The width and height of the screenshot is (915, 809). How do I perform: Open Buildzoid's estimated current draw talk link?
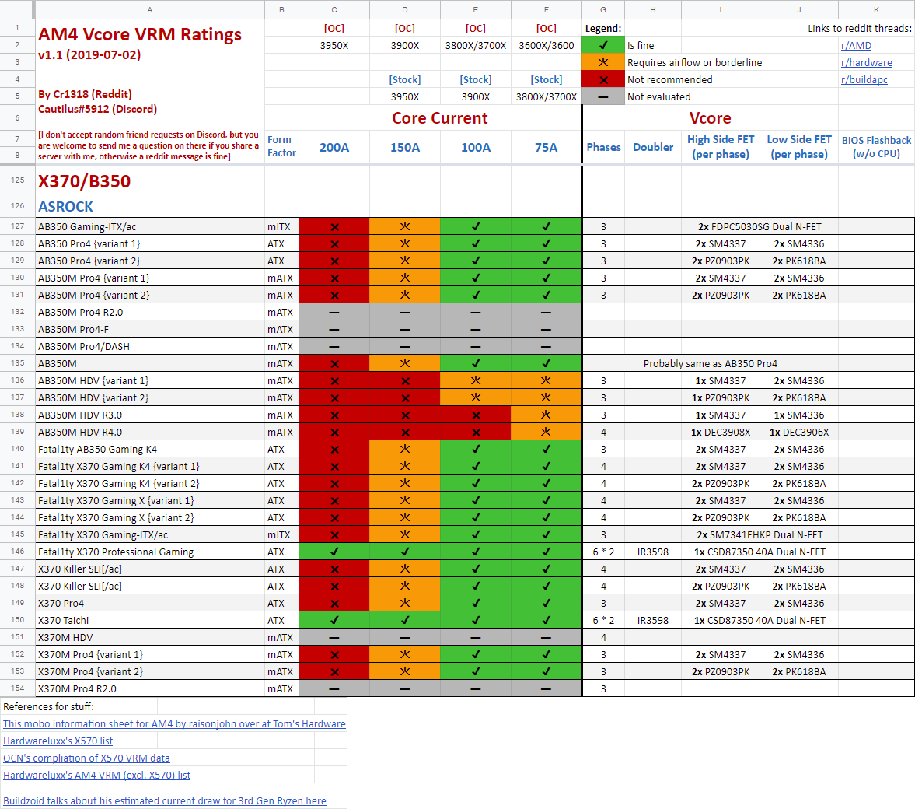(165, 800)
